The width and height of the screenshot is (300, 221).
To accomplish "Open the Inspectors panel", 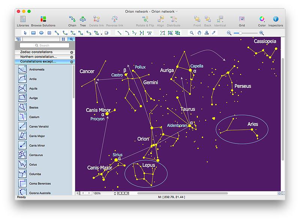I will pyautogui.click(x=275, y=19).
